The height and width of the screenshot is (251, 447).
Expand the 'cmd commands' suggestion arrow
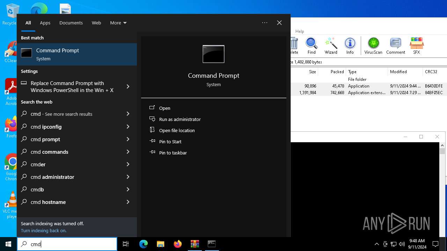pyautogui.click(x=128, y=152)
